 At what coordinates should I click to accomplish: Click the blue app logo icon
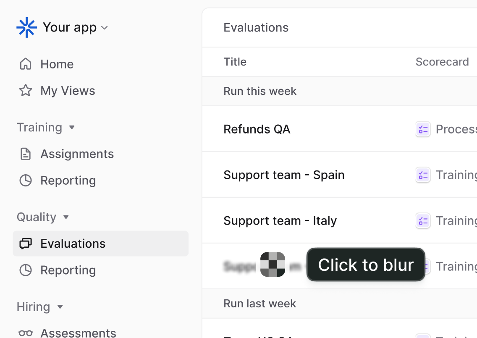pyautogui.click(x=26, y=28)
